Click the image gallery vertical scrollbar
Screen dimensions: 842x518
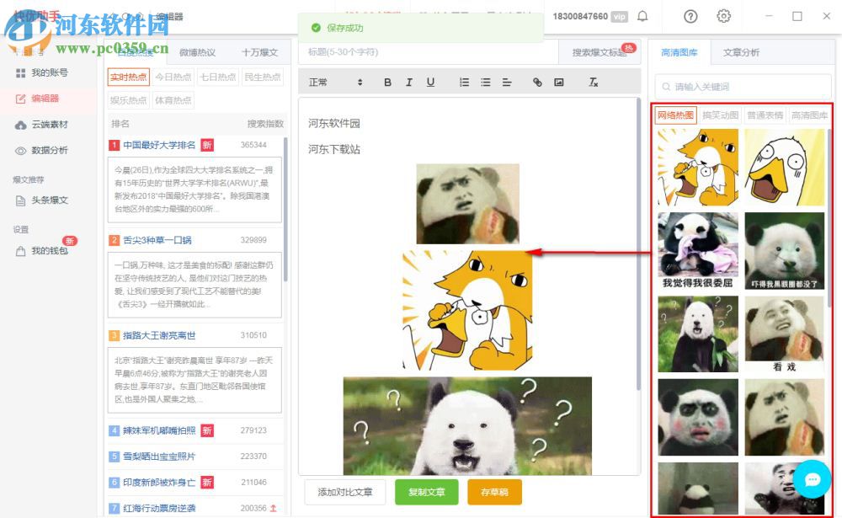829,217
